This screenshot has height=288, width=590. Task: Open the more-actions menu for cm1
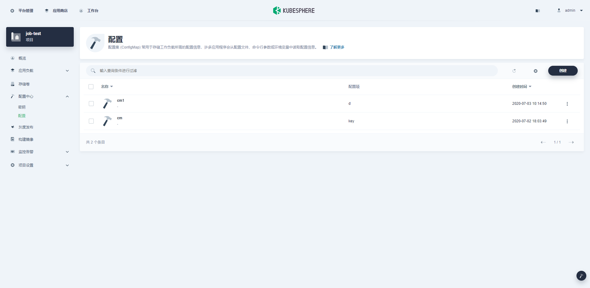pyautogui.click(x=567, y=104)
